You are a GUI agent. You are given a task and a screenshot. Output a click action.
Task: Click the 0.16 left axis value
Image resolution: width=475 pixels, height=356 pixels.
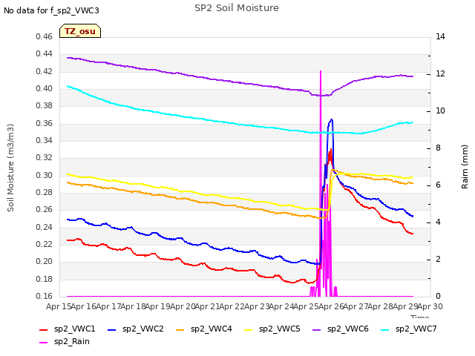pyautogui.click(x=45, y=296)
